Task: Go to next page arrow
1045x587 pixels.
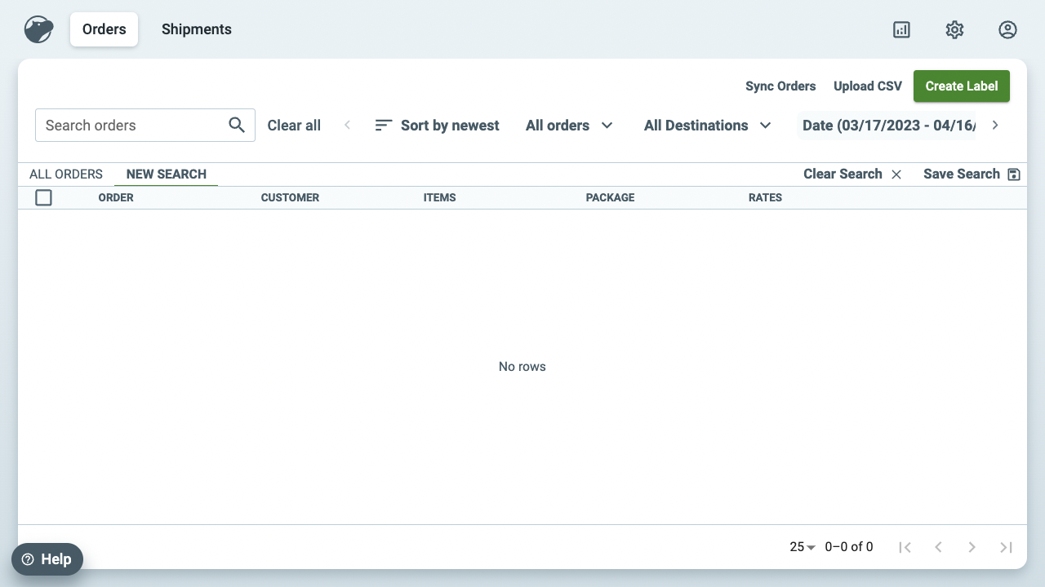Action: click(x=972, y=547)
